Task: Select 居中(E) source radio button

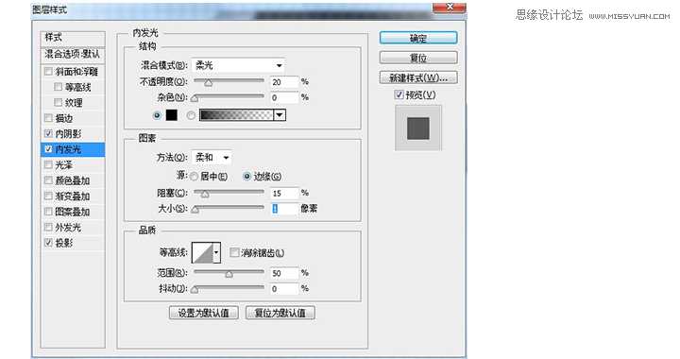Action: coord(194,177)
